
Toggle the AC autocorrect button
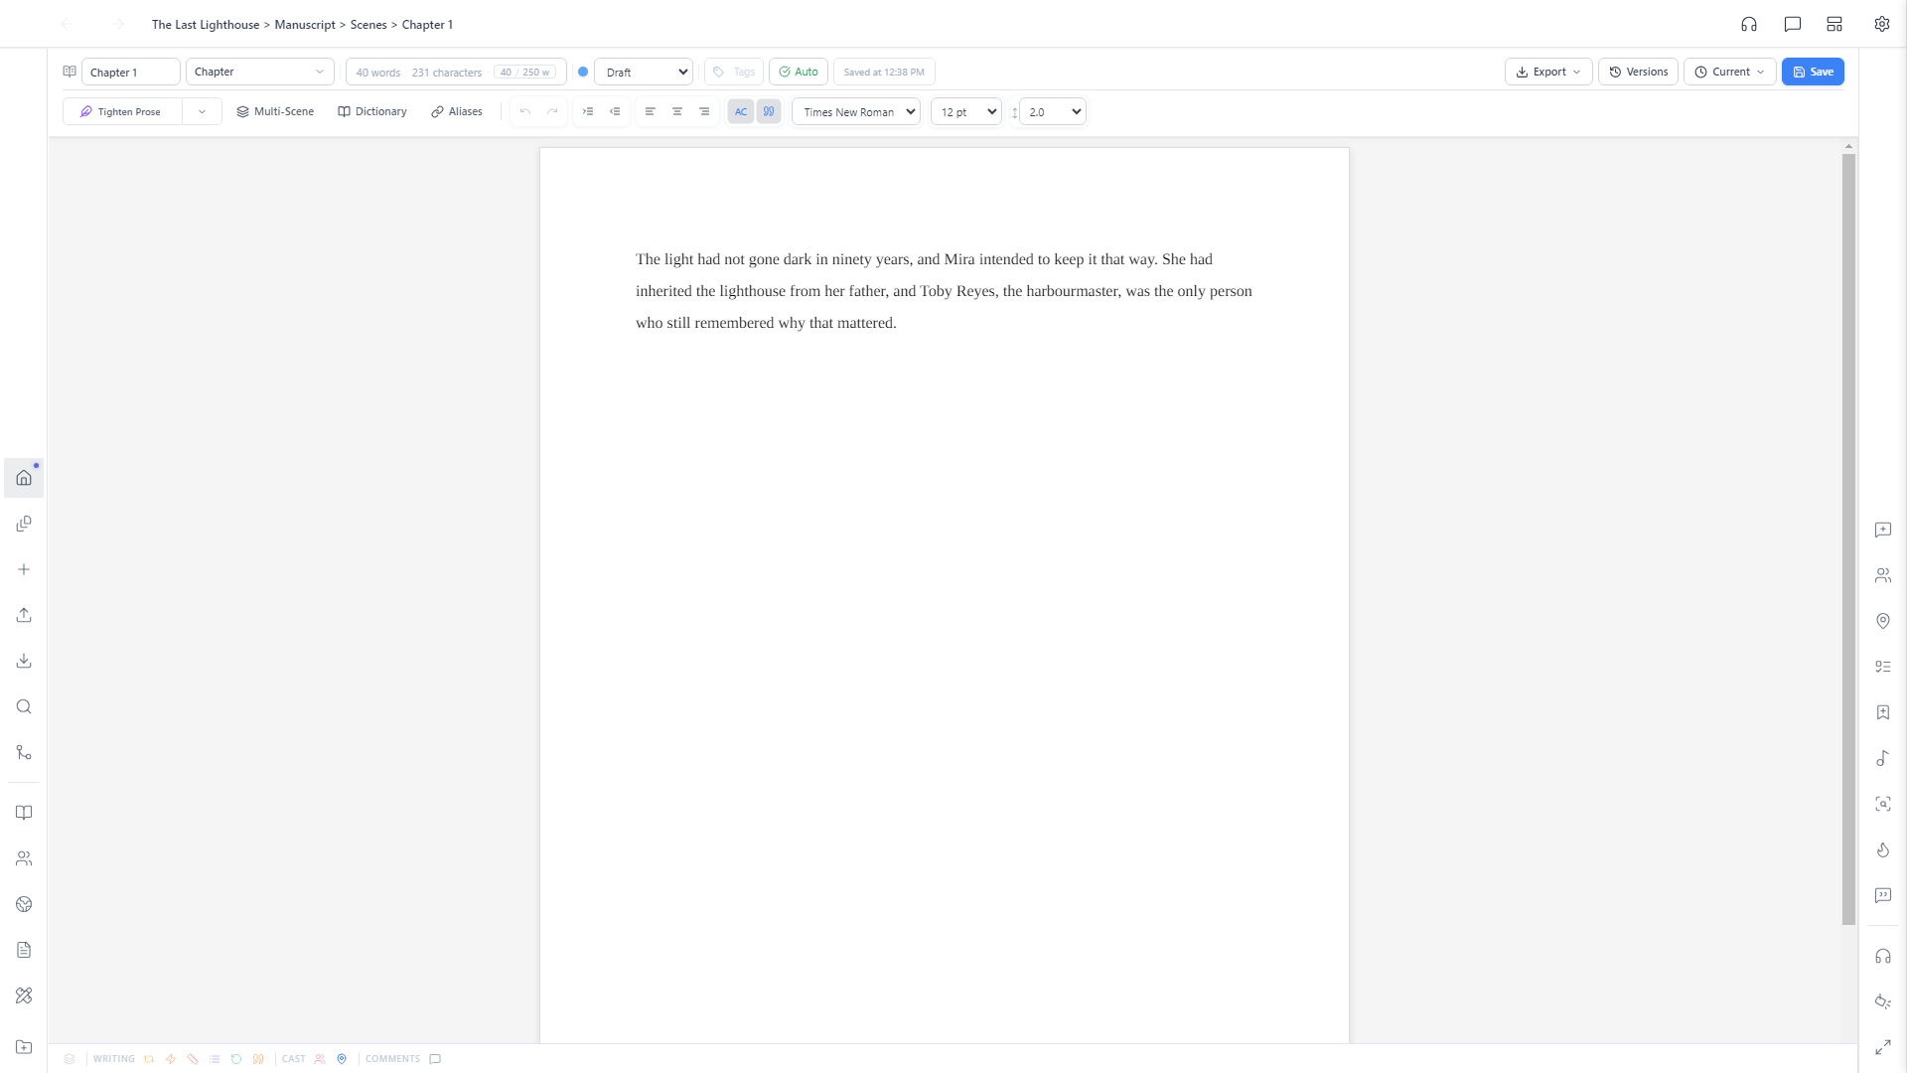coord(741,111)
